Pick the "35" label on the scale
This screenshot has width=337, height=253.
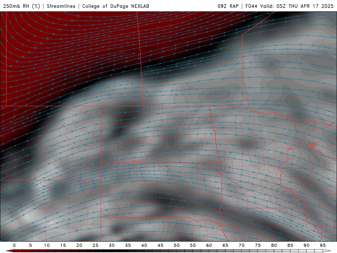[128, 245]
